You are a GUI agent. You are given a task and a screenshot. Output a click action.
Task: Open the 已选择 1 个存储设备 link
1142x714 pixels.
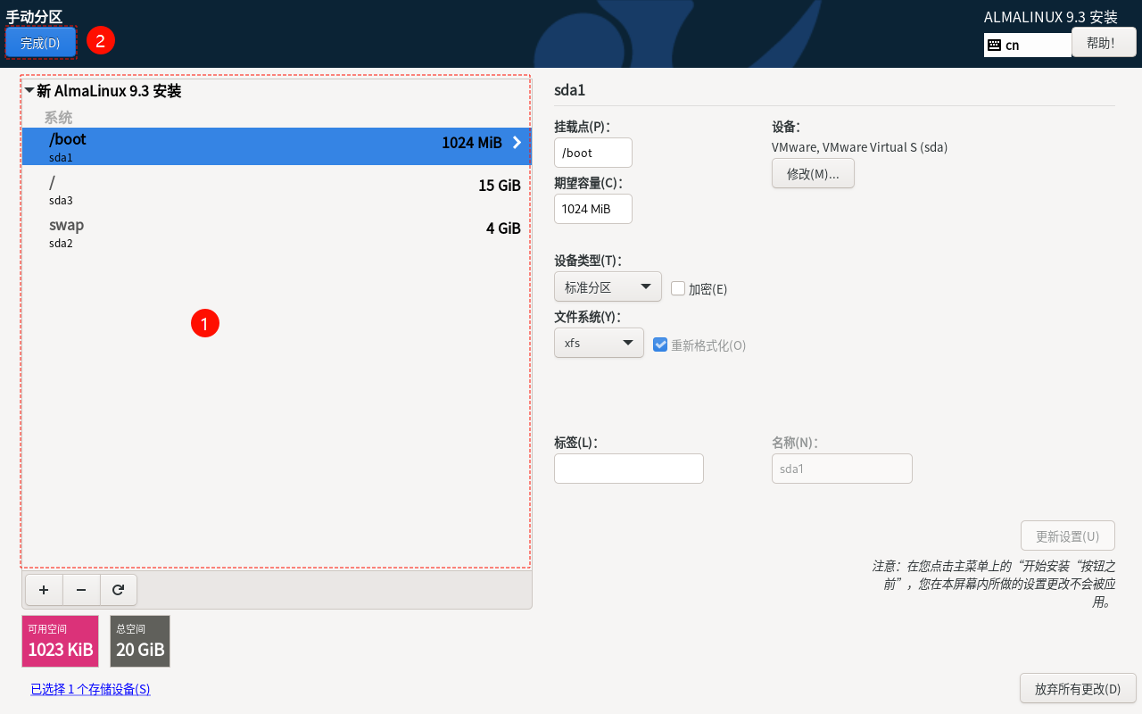click(90, 689)
